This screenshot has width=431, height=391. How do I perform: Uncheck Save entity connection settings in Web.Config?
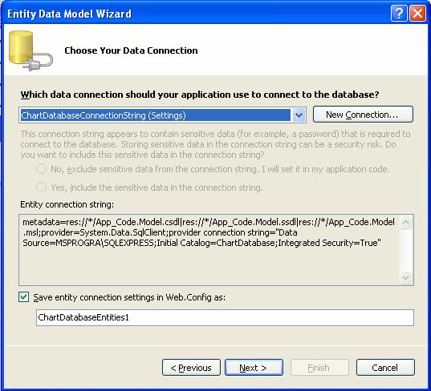coord(23,297)
